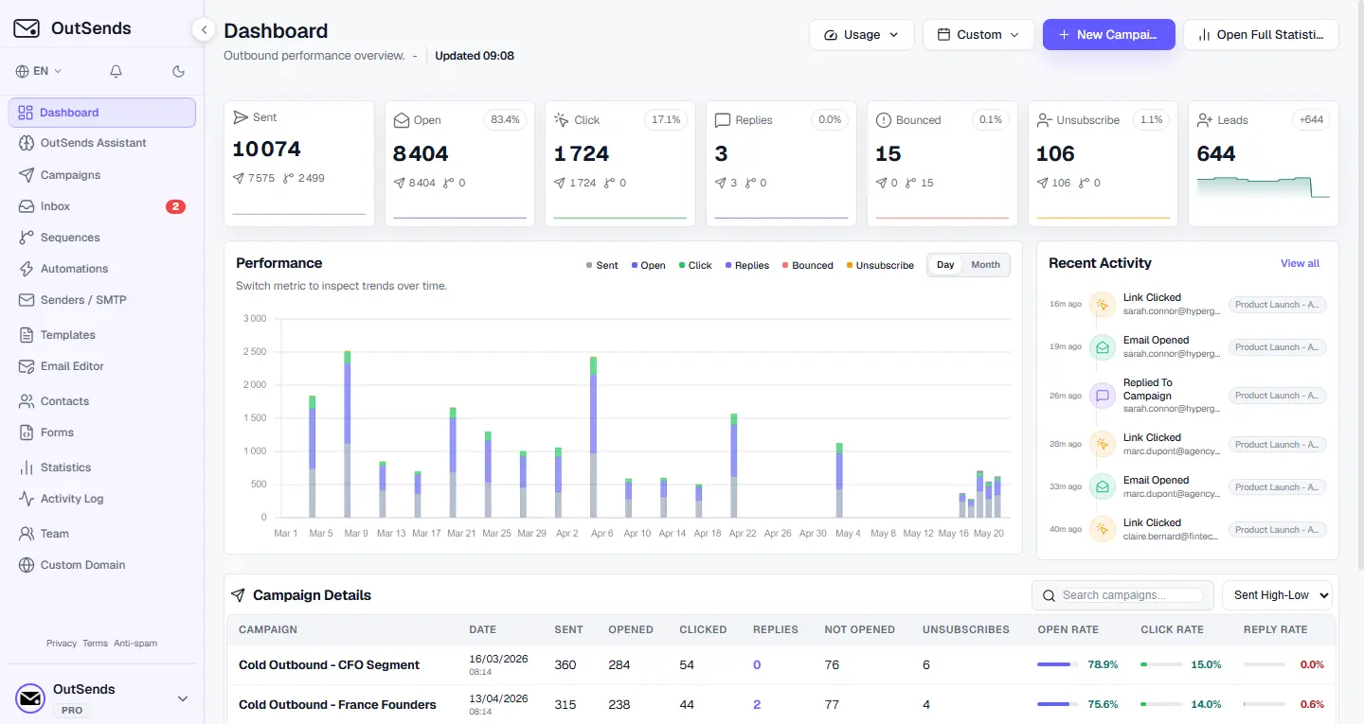1364x724 pixels.
Task: Click the Forms file icon
Action: click(x=26, y=433)
